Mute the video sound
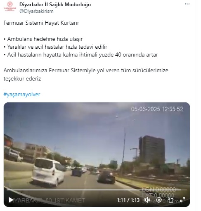This screenshot has width=201, height=211. point(147,200)
